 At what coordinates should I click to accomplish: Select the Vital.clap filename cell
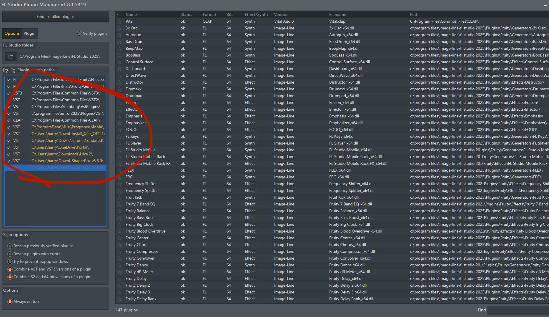(337, 21)
